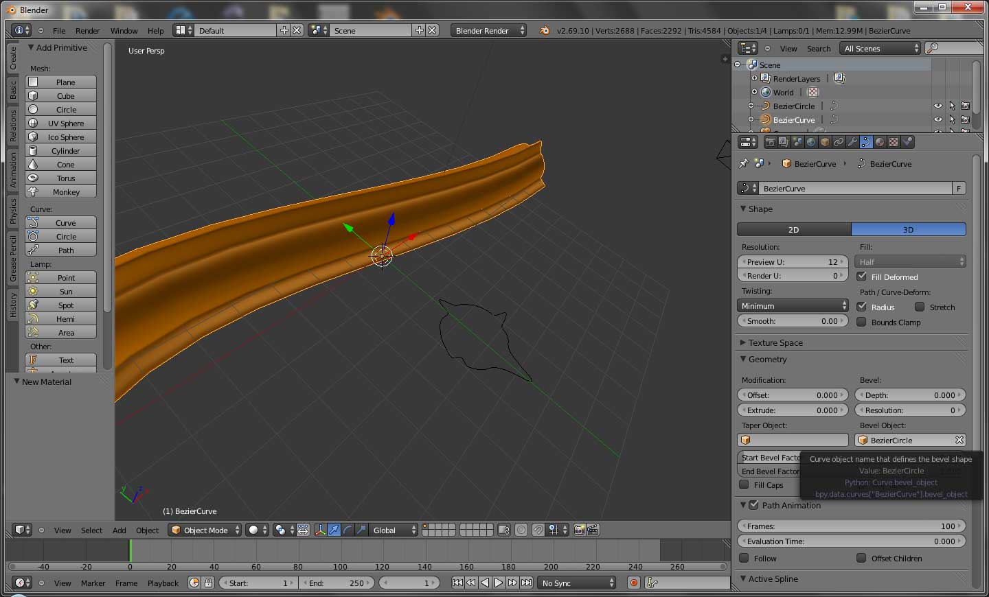Toggle proportional editing circle icon
Image resolution: width=989 pixels, height=597 pixels.
tap(521, 530)
